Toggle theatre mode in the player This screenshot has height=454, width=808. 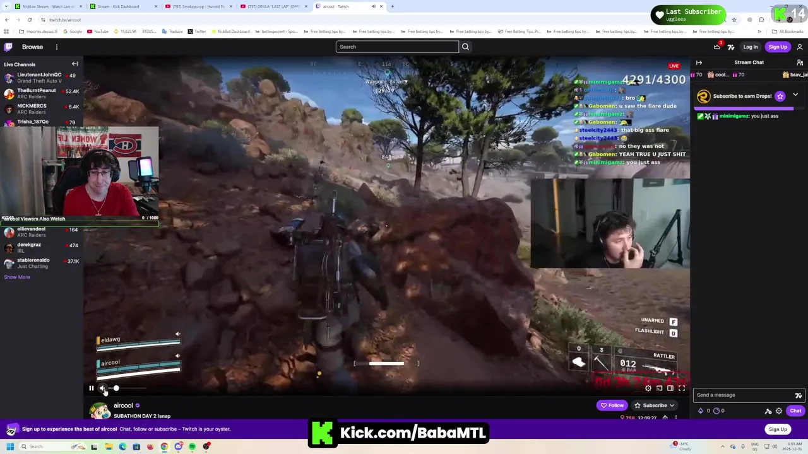(x=670, y=388)
